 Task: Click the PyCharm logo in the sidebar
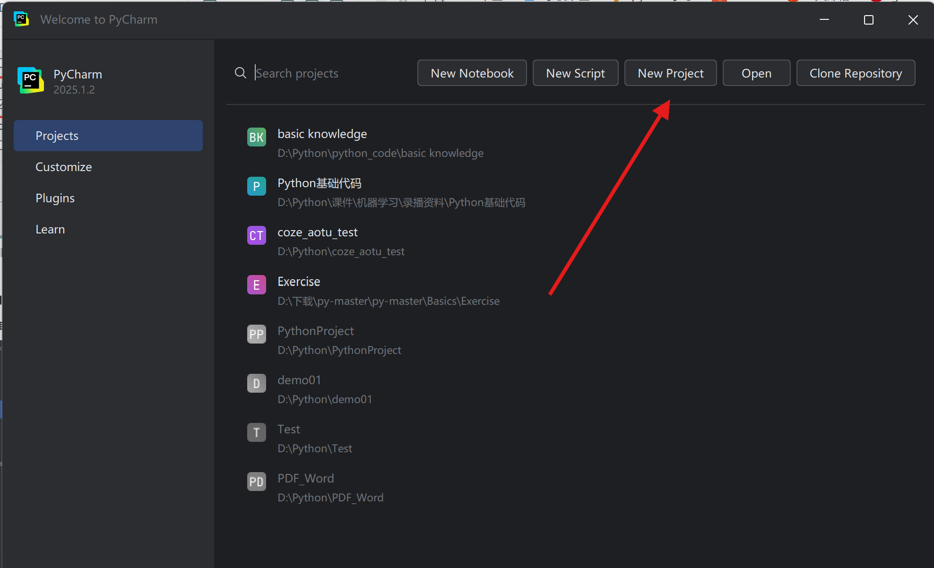tap(31, 80)
